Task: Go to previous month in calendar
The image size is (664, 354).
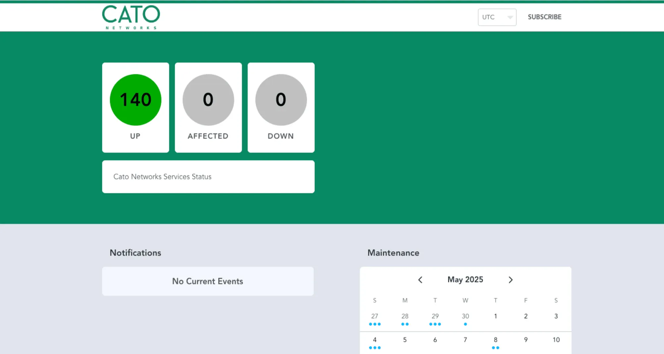Action: point(420,280)
